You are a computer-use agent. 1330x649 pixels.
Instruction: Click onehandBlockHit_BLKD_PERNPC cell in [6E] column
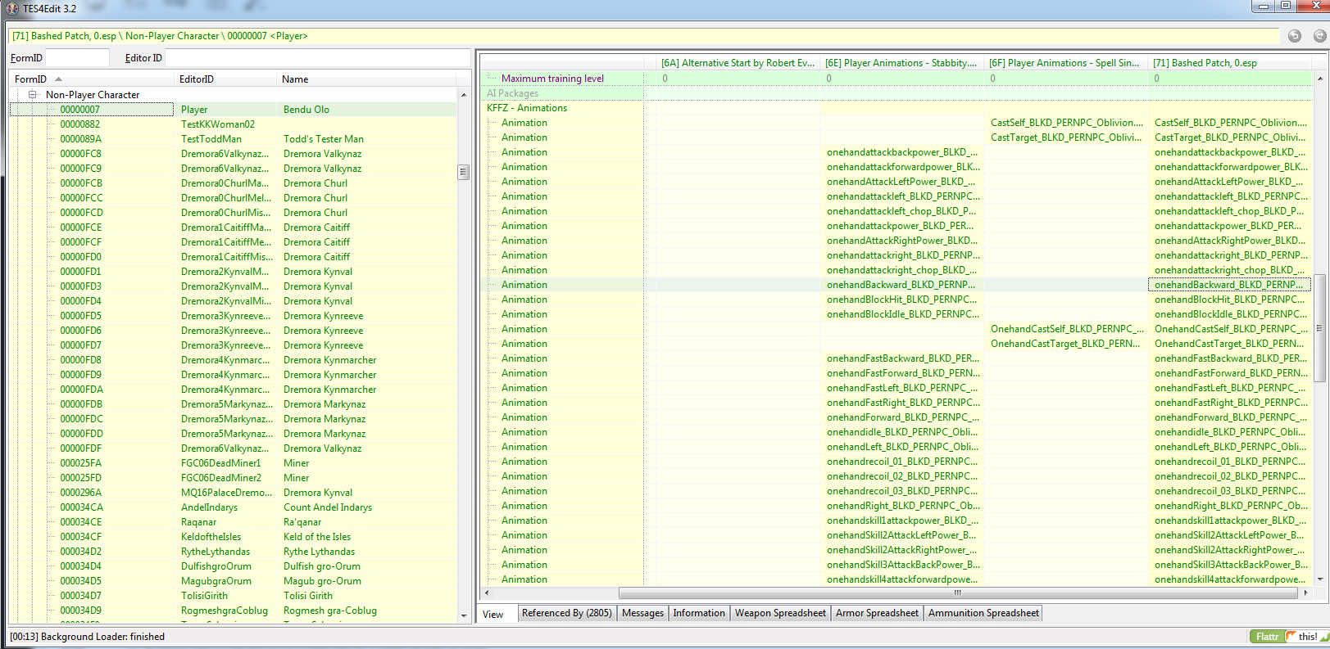point(902,300)
